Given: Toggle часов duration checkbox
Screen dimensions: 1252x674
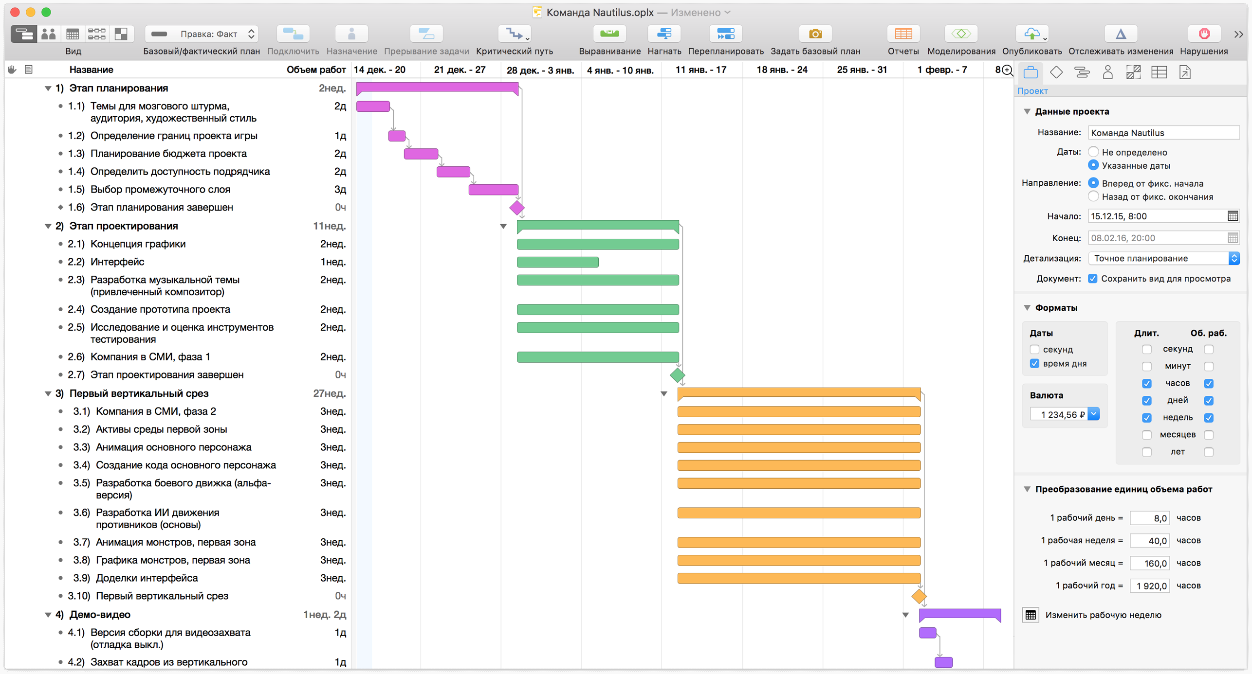Looking at the screenshot, I should (x=1147, y=384).
